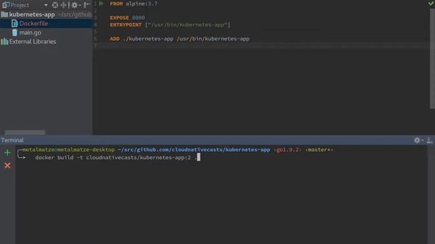435x244 pixels.
Task: Click the terminal working directory path
Action: pos(194,150)
